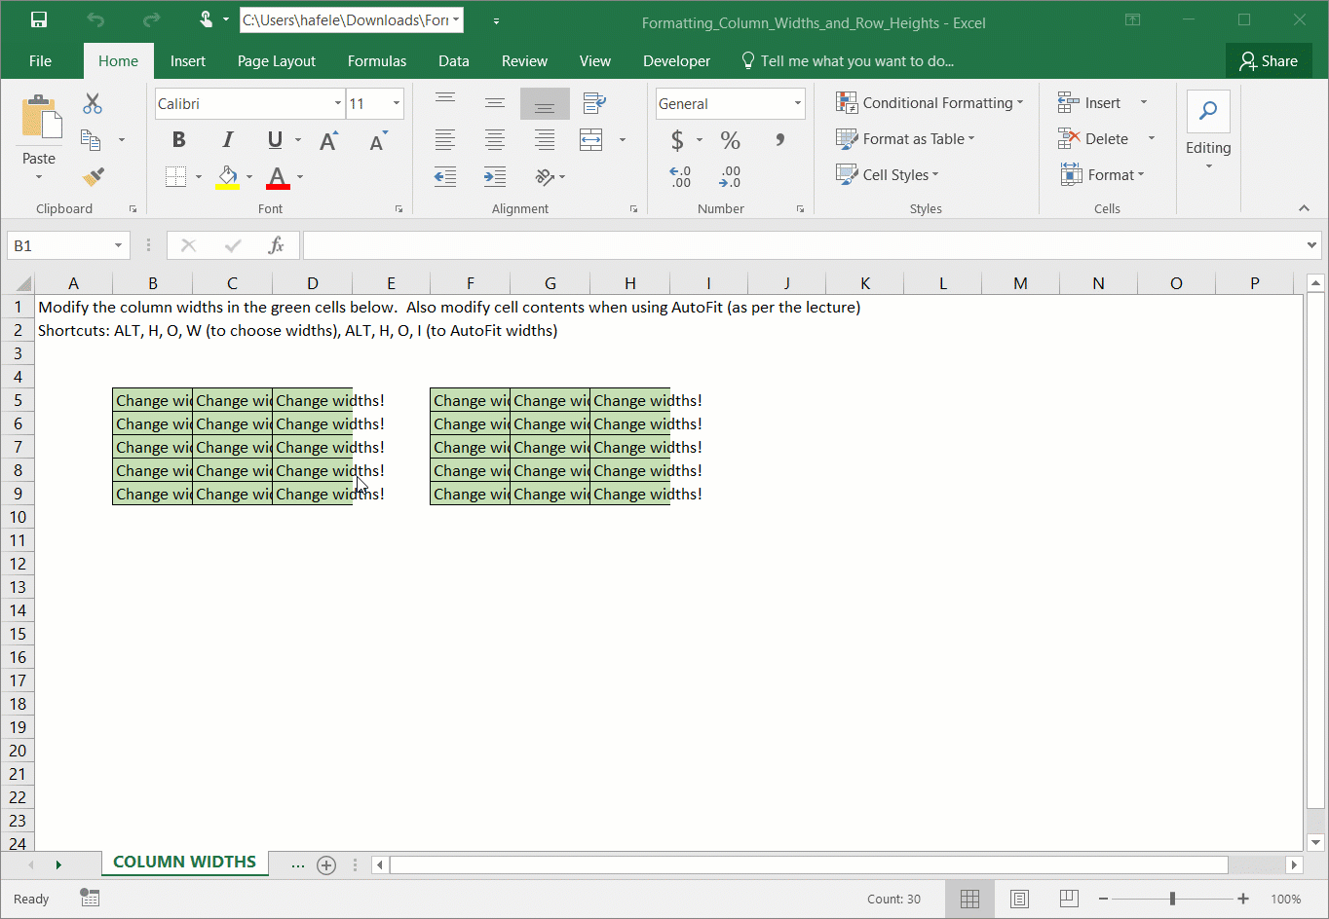The height and width of the screenshot is (919, 1329).
Task: Apply red font color
Action: pyautogui.click(x=278, y=176)
